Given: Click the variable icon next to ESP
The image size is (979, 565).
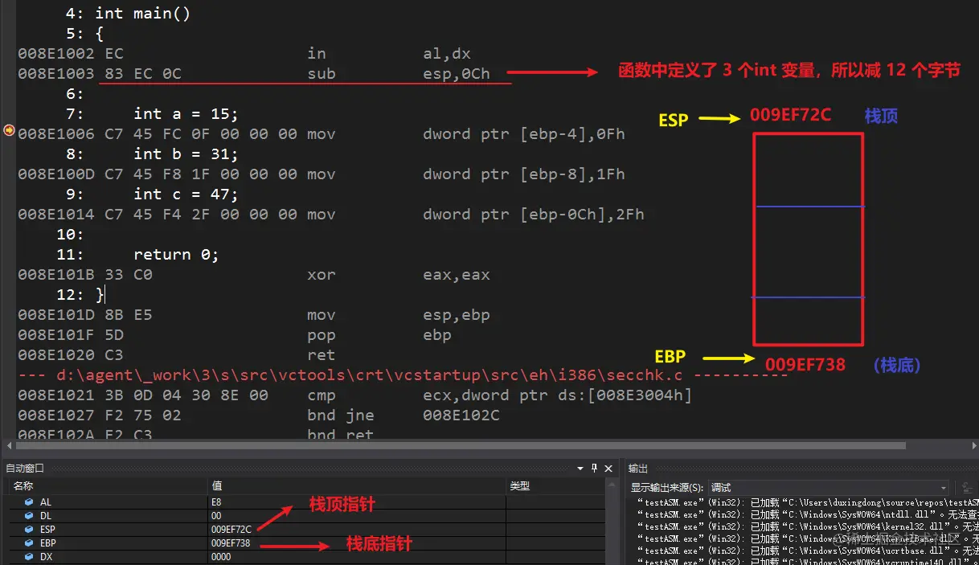Looking at the screenshot, I should point(29,530).
